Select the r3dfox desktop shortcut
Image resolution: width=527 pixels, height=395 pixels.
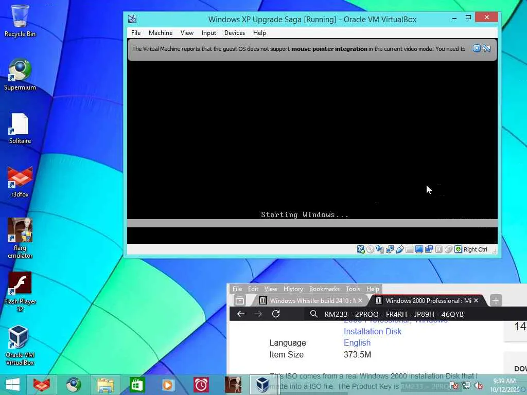point(20,182)
